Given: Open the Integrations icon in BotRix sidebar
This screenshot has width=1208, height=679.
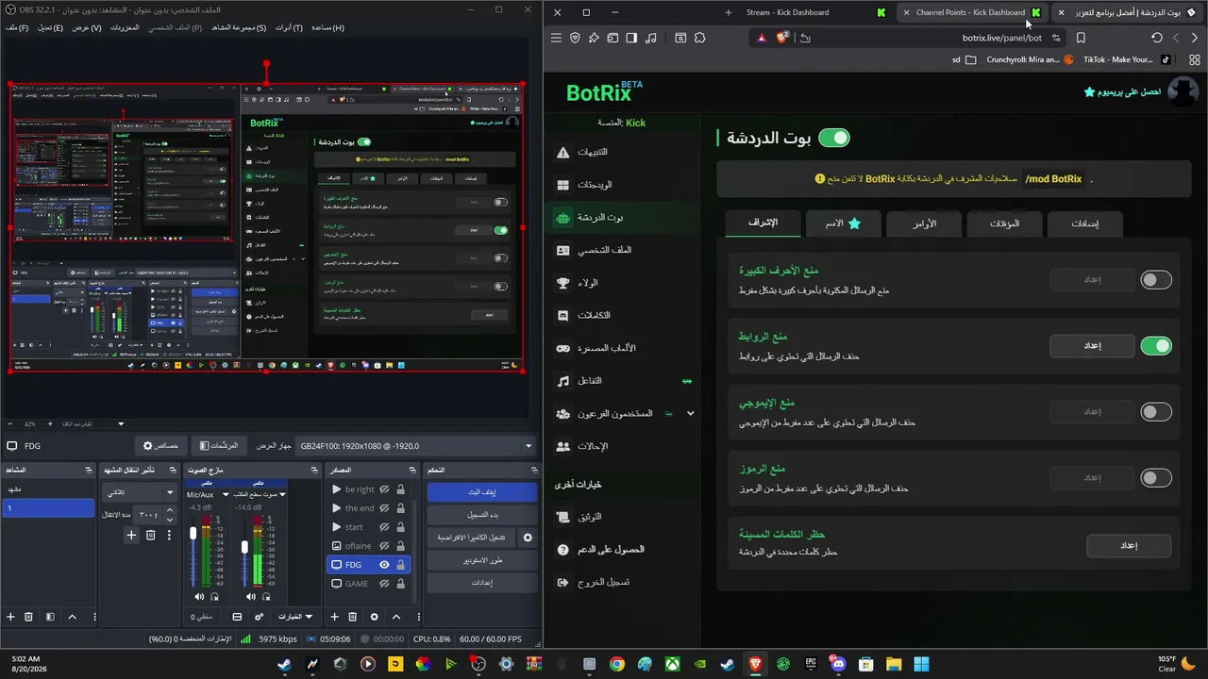Looking at the screenshot, I should [563, 316].
